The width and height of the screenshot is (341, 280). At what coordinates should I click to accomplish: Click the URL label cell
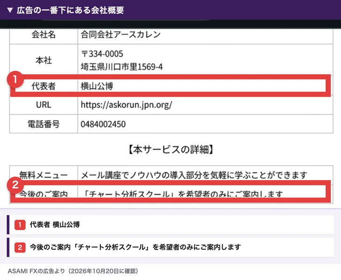(x=43, y=105)
